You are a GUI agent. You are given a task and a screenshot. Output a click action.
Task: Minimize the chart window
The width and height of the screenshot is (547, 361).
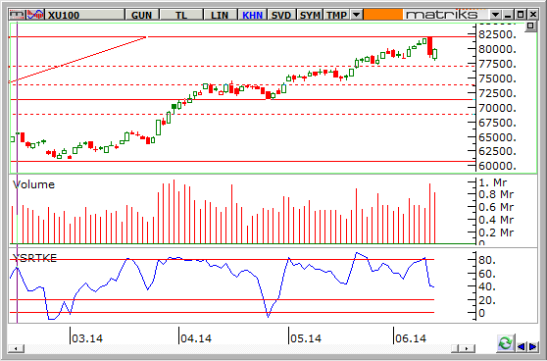tap(508, 15)
